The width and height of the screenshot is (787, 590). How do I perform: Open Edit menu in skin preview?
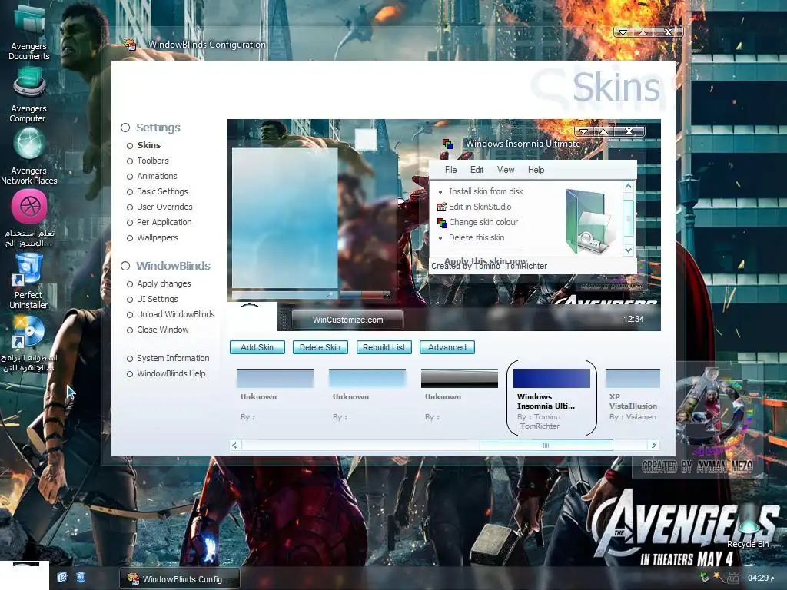(x=477, y=170)
